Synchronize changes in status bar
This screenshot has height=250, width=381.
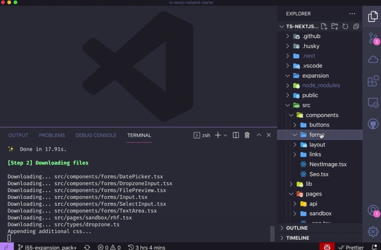pyautogui.click(x=87, y=247)
